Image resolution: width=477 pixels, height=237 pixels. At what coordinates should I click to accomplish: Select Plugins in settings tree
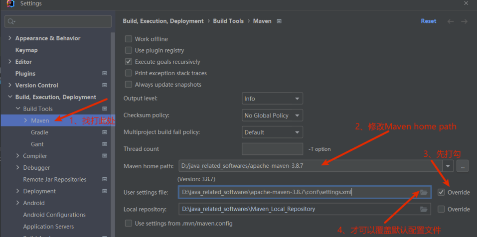coord(25,74)
